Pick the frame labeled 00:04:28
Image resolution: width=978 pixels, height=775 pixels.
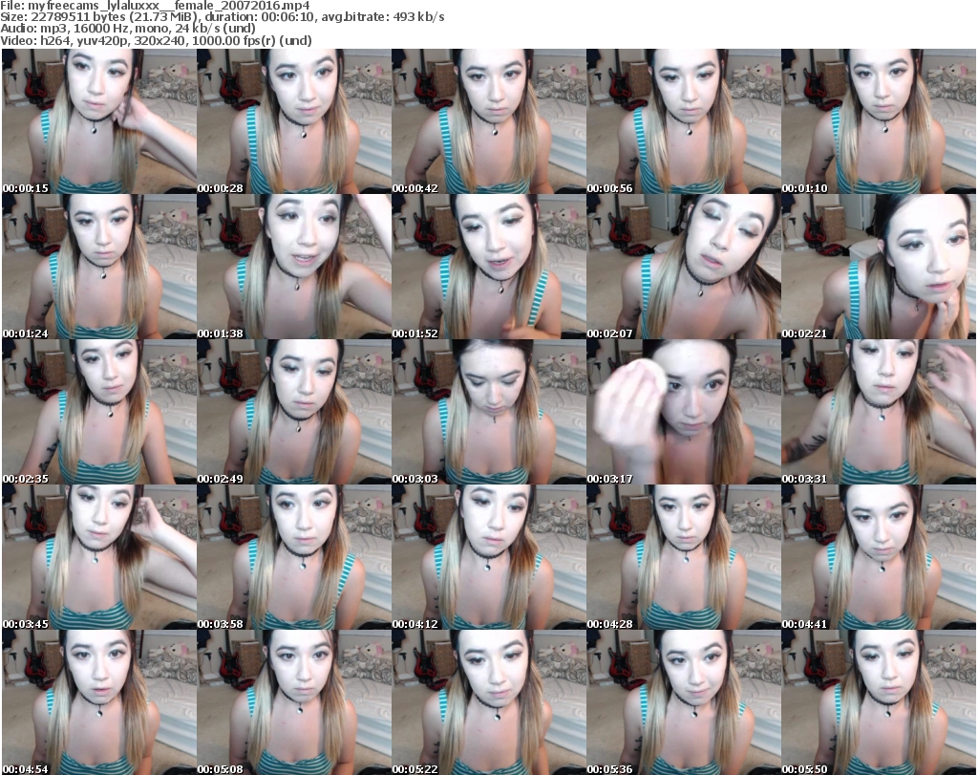[684, 557]
